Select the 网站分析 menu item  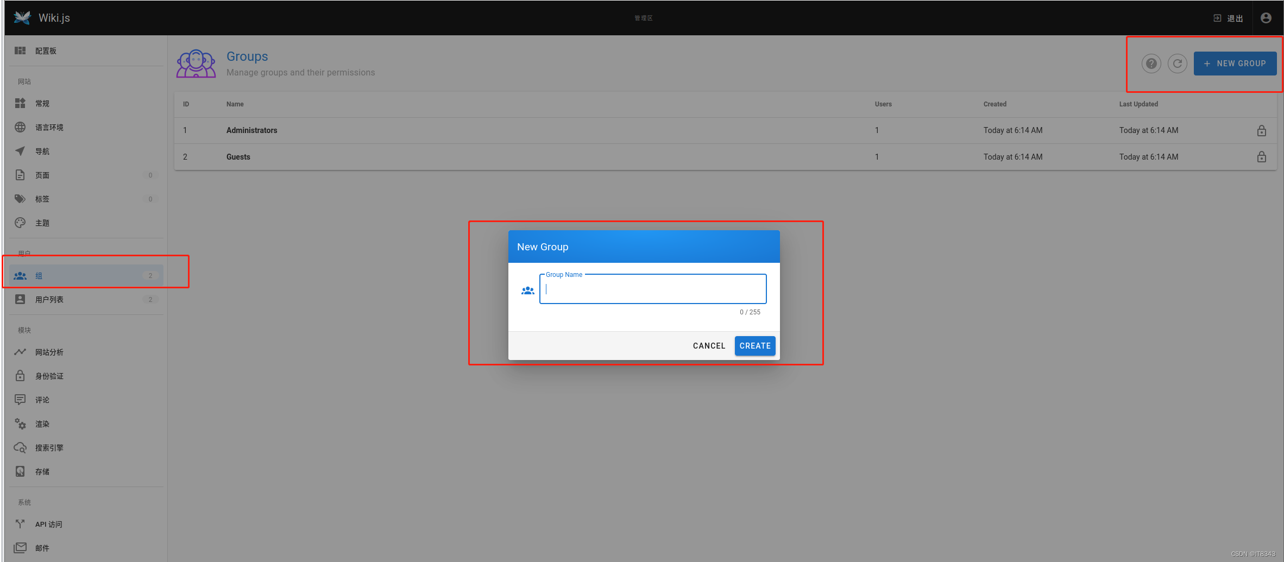86,352
